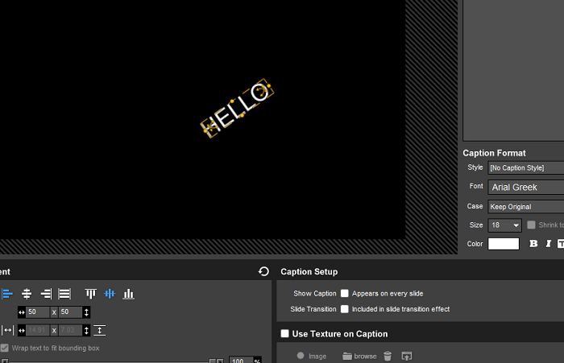The width and height of the screenshot is (564, 363).
Task: Click the bounding box width limit icon
Action: pyautogui.click(x=8, y=330)
